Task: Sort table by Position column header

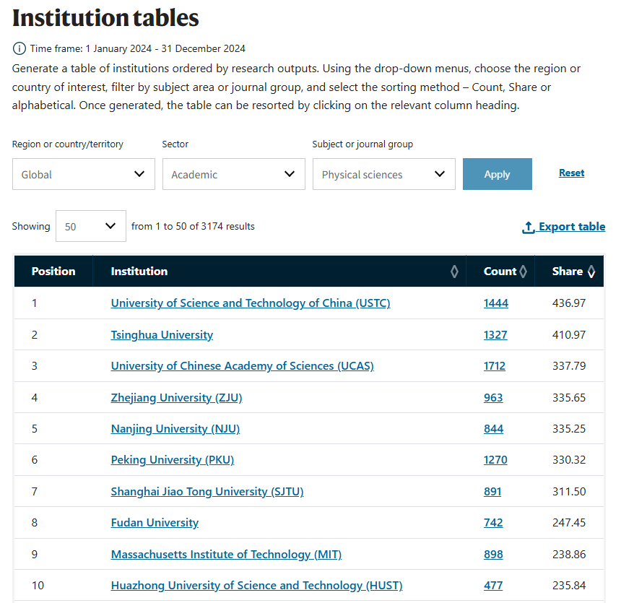Action: [x=53, y=272]
